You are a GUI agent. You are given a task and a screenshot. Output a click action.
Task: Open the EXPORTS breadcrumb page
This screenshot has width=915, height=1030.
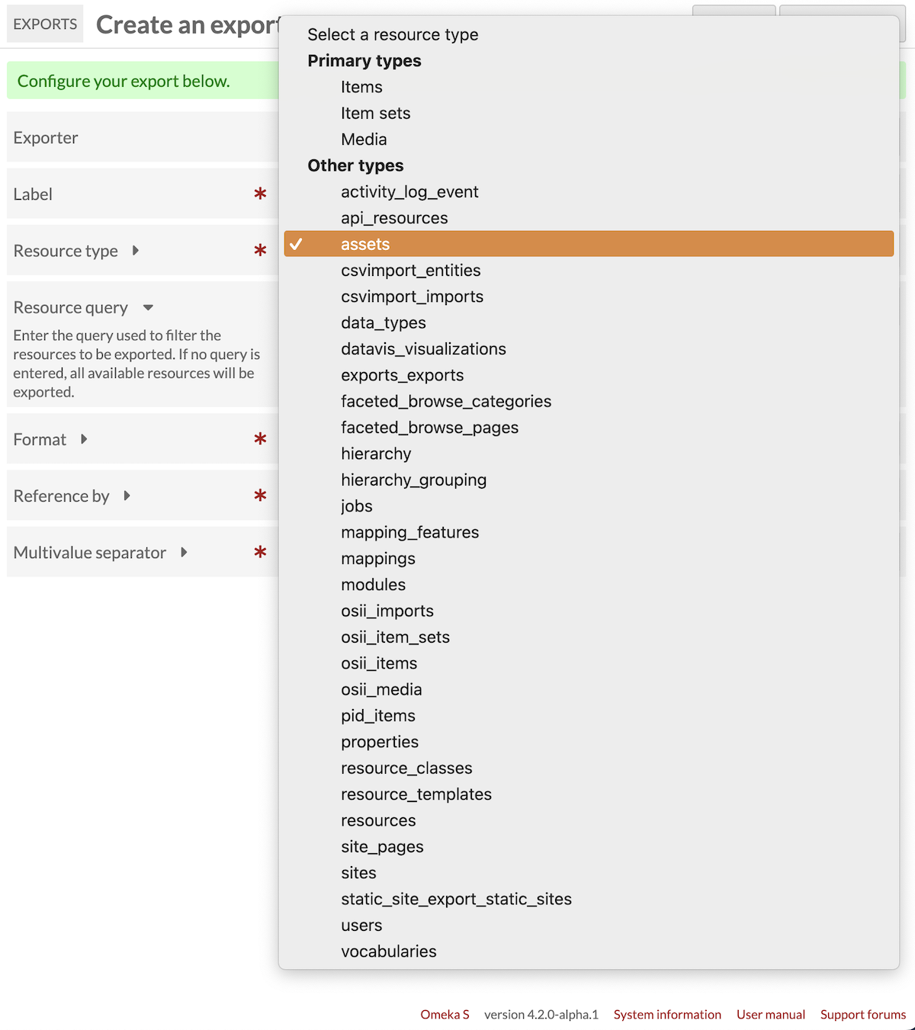pyautogui.click(x=44, y=24)
